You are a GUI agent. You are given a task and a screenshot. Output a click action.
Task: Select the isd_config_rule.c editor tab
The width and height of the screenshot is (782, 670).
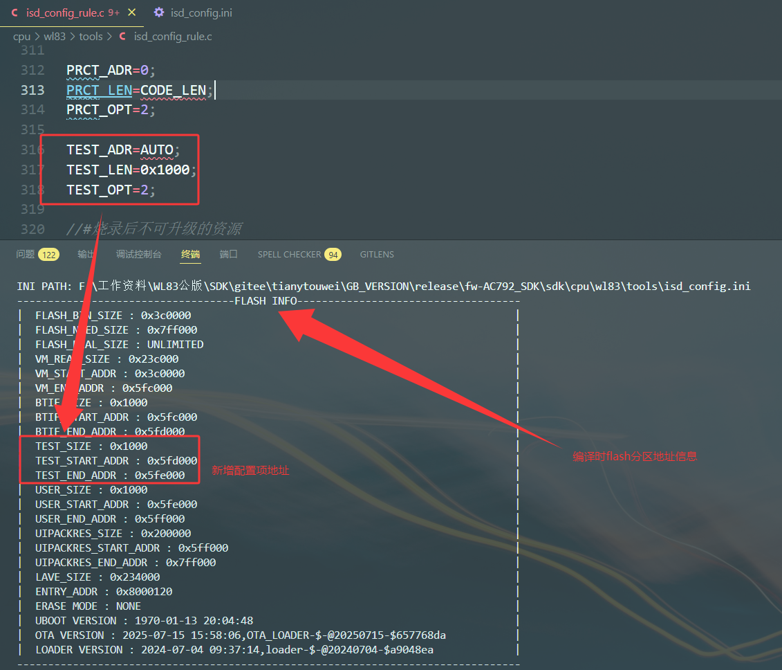[x=73, y=12]
